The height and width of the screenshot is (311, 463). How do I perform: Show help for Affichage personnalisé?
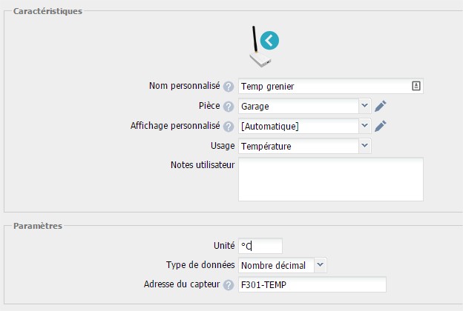point(229,127)
